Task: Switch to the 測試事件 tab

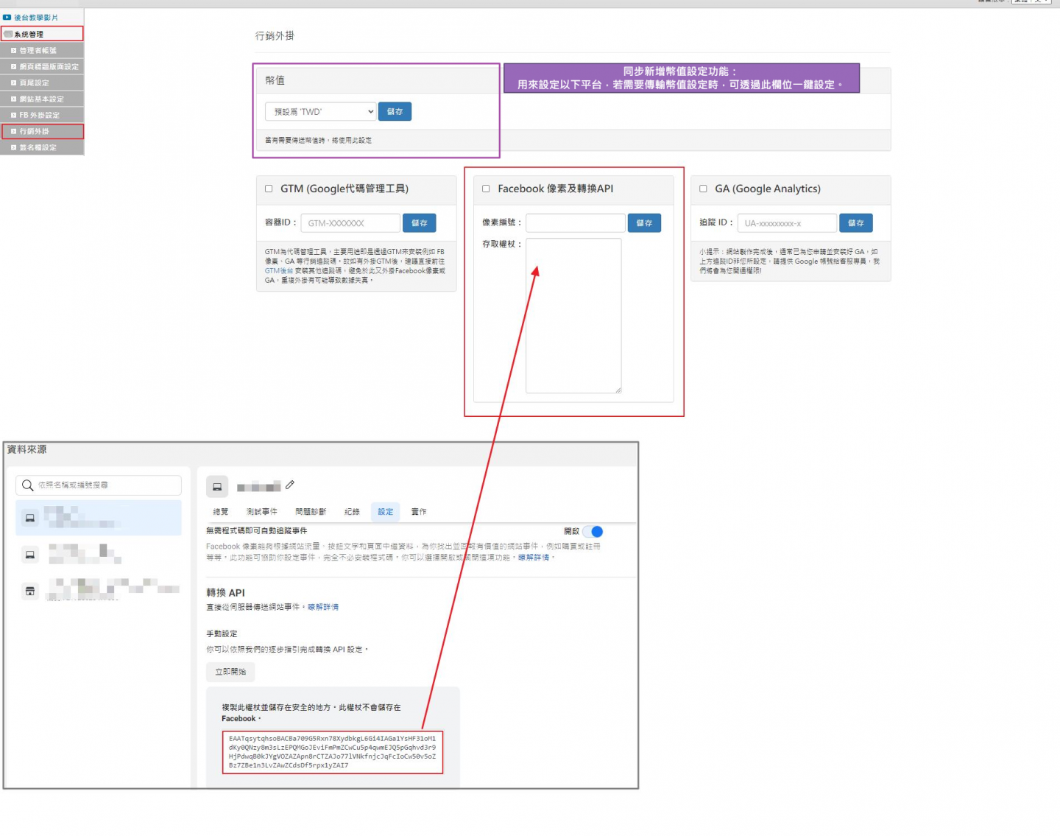Action: (261, 511)
